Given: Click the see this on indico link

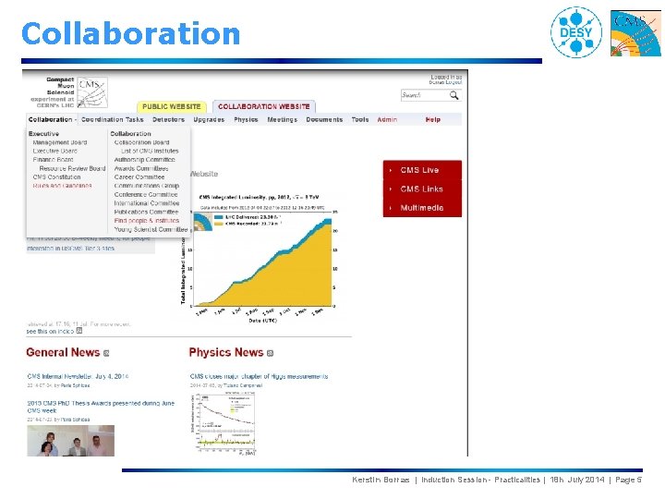Looking at the screenshot, I should pos(50,331).
